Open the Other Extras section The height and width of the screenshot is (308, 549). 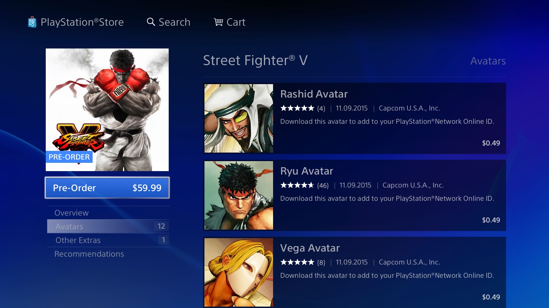78,240
